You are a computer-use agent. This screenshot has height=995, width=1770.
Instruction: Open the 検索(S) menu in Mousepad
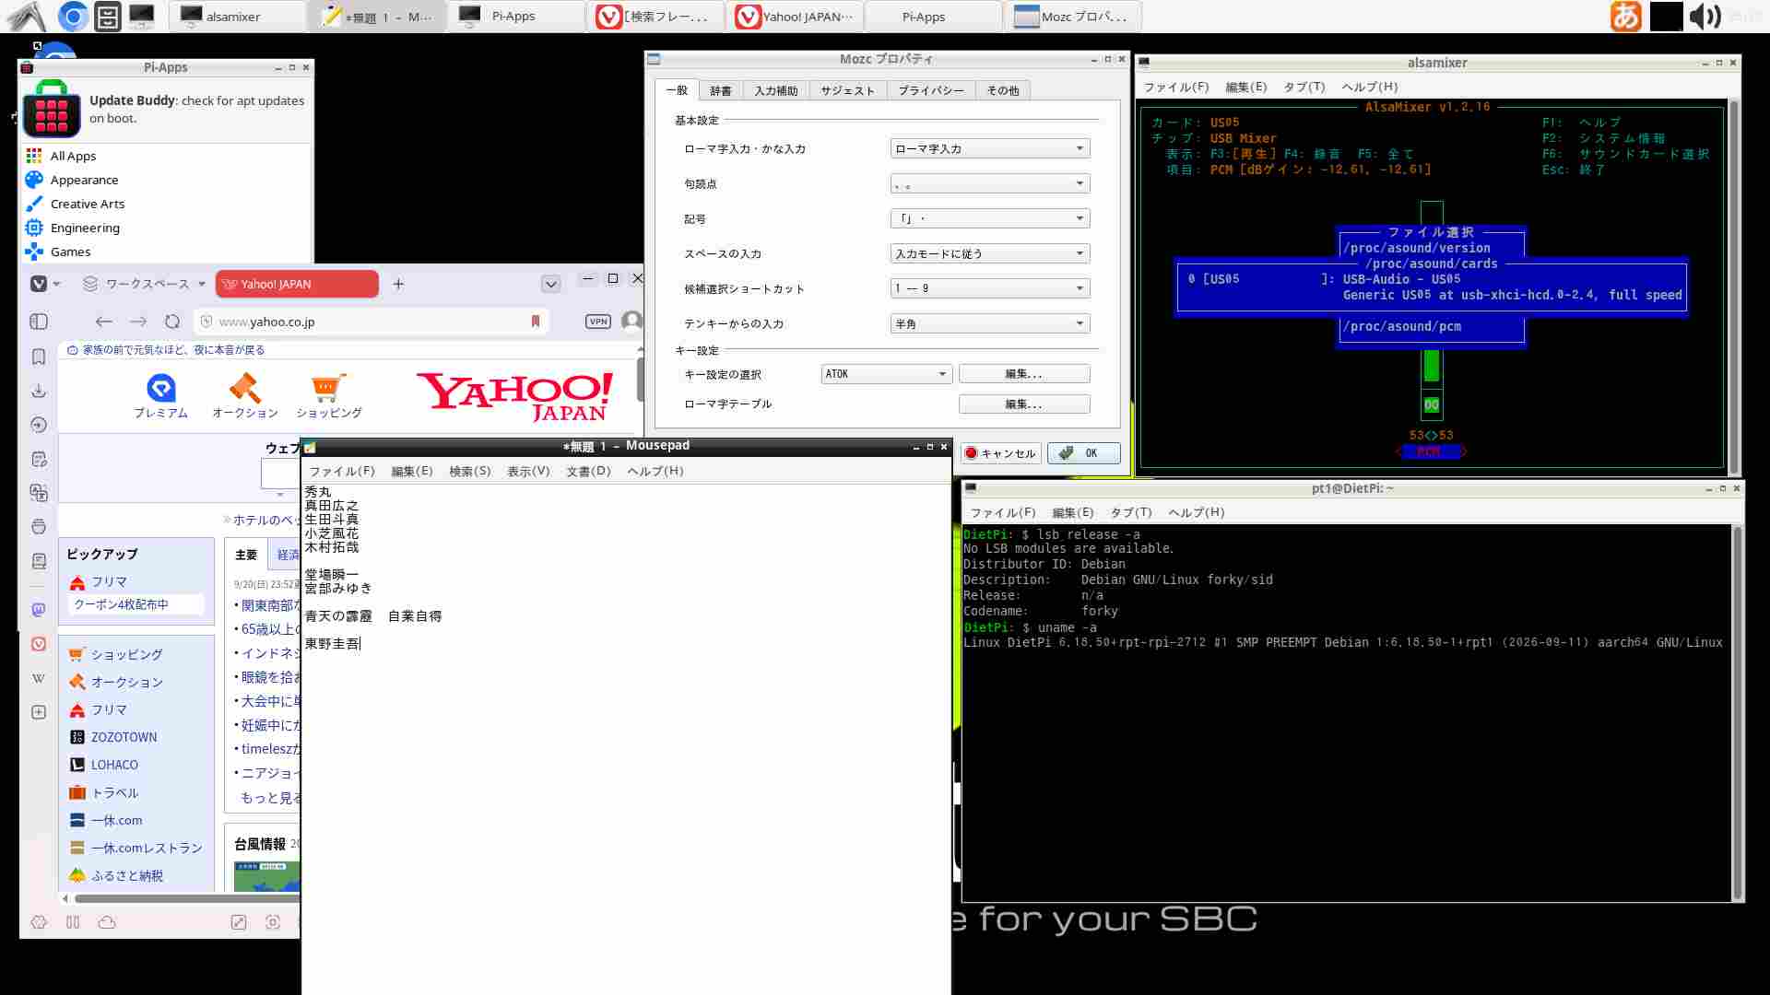click(x=470, y=471)
